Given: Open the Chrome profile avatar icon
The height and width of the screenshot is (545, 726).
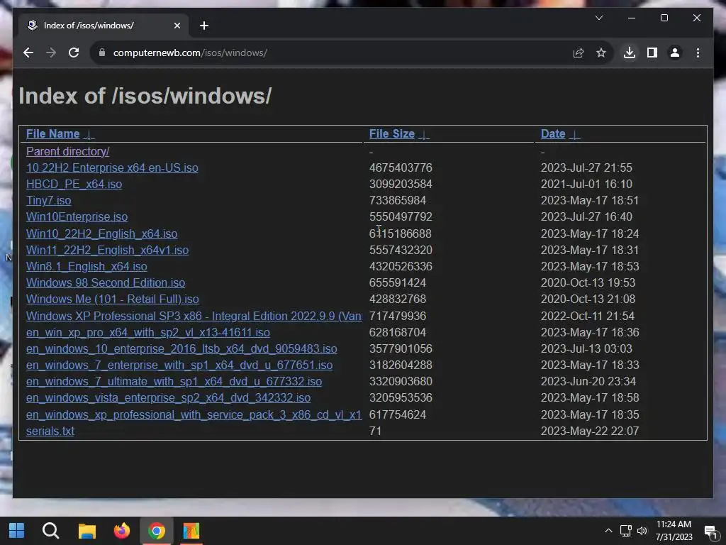Looking at the screenshot, I should click(675, 53).
